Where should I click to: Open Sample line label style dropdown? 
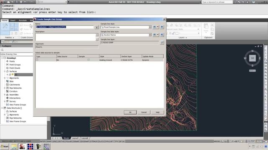pos(150,35)
